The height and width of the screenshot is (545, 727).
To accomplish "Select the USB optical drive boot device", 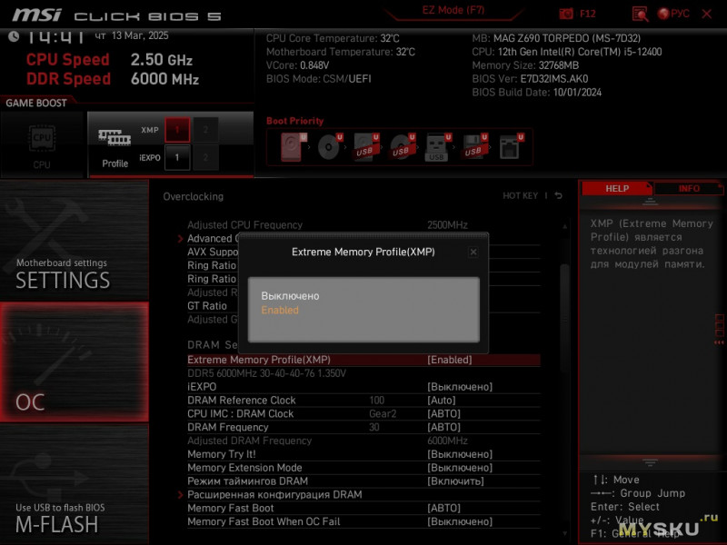I will (403, 147).
